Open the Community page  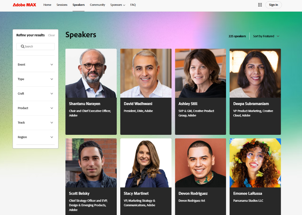click(x=97, y=5)
